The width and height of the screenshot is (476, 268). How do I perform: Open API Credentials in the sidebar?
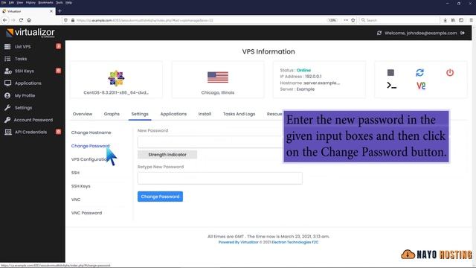click(x=30, y=133)
